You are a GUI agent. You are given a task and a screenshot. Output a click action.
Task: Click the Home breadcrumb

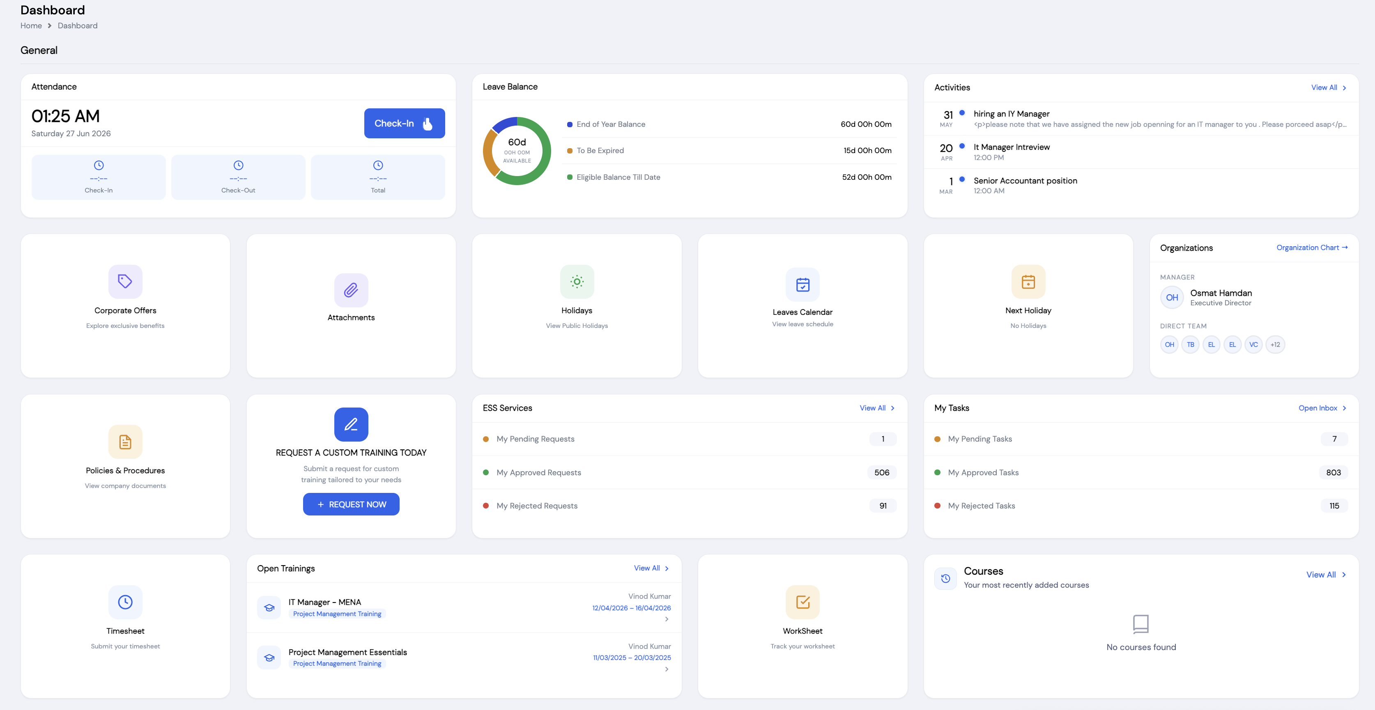point(31,25)
